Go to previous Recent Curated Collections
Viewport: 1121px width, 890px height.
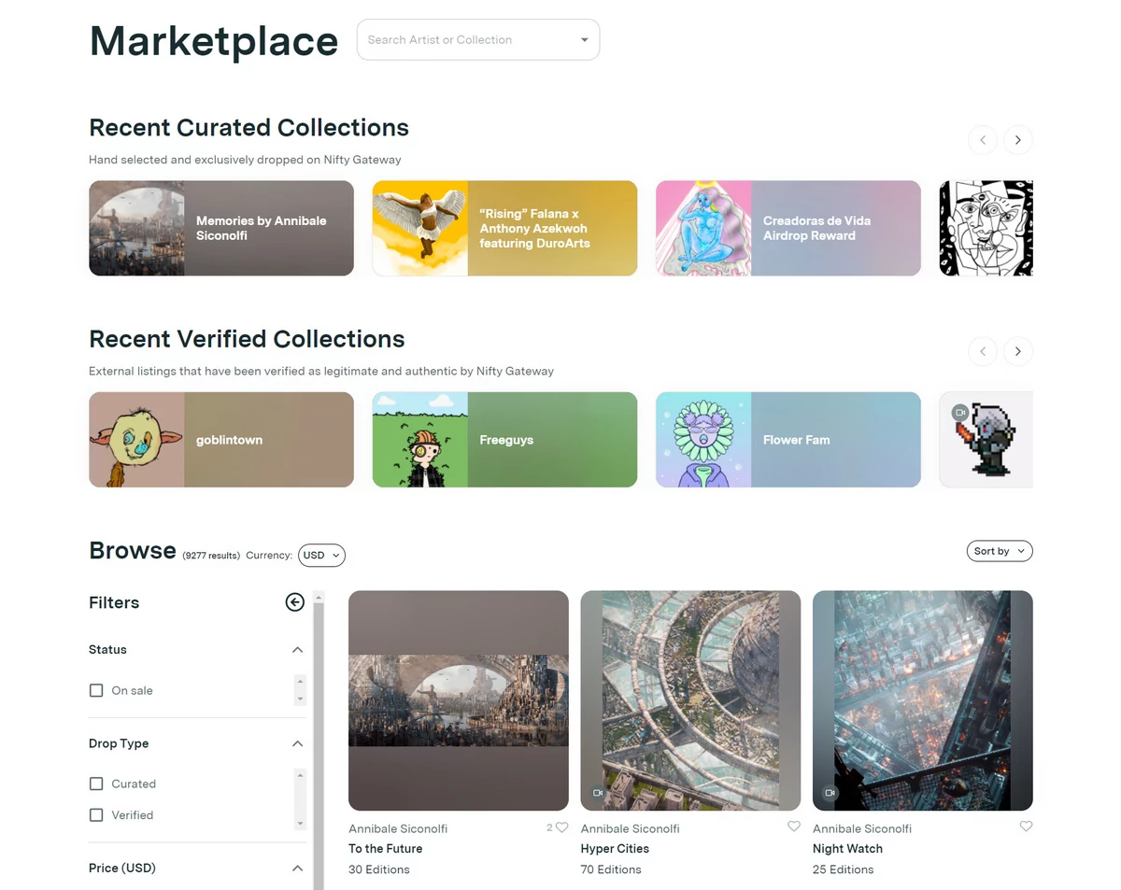pyautogui.click(x=983, y=140)
